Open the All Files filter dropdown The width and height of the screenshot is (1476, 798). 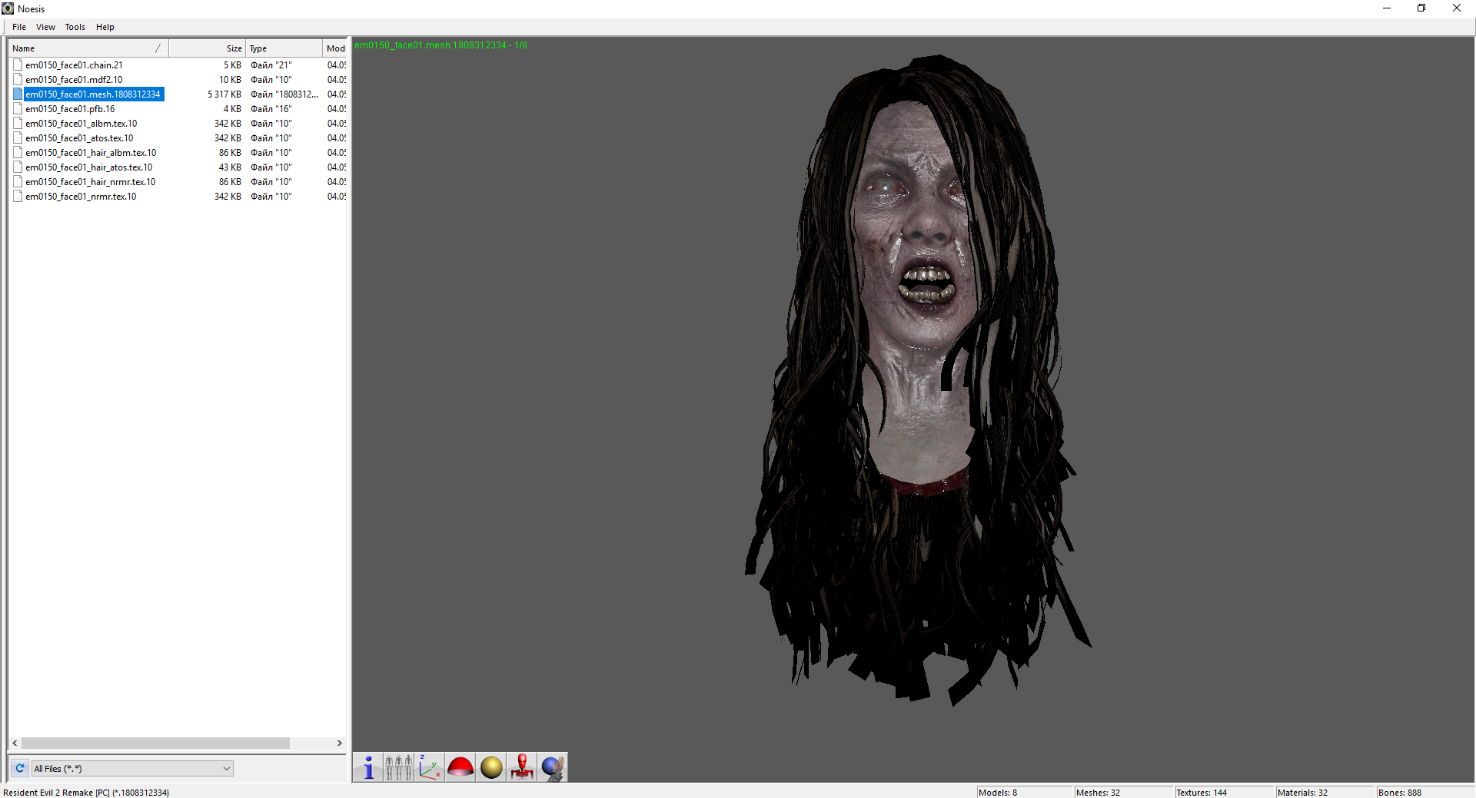point(132,768)
